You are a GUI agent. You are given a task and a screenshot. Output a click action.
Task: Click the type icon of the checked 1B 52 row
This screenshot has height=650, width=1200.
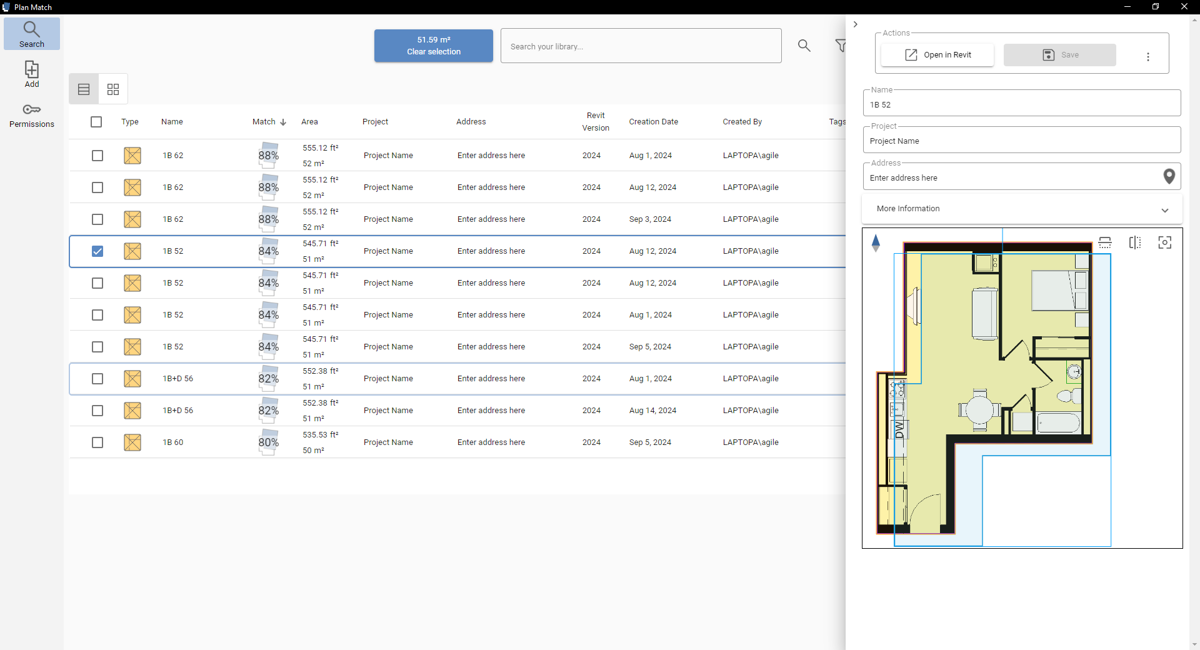click(x=132, y=251)
